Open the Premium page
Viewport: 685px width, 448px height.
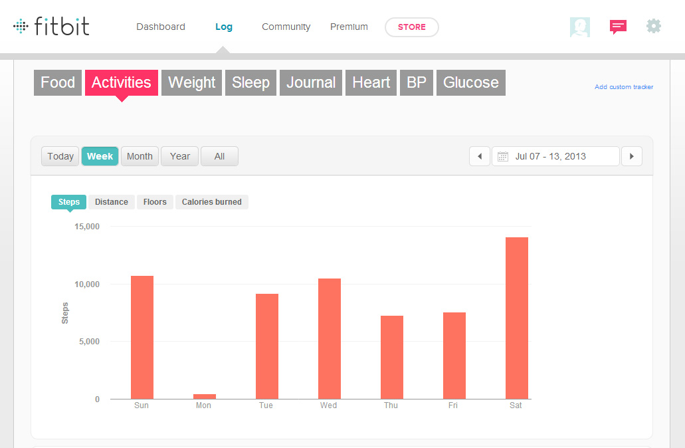click(x=349, y=27)
